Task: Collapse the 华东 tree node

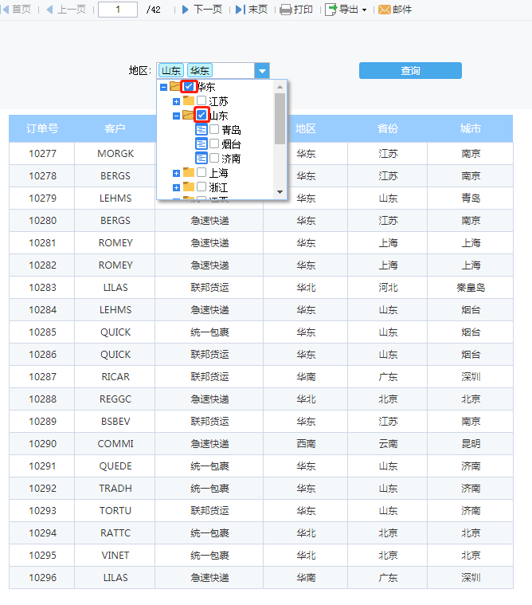Action: [x=163, y=87]
